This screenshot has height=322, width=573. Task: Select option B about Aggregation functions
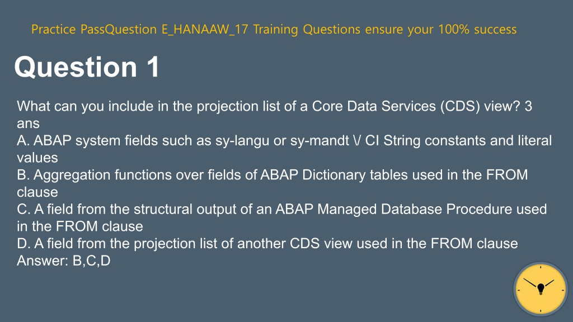pos(273,183)
